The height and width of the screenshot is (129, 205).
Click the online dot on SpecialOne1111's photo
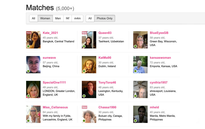pos(28,96)
